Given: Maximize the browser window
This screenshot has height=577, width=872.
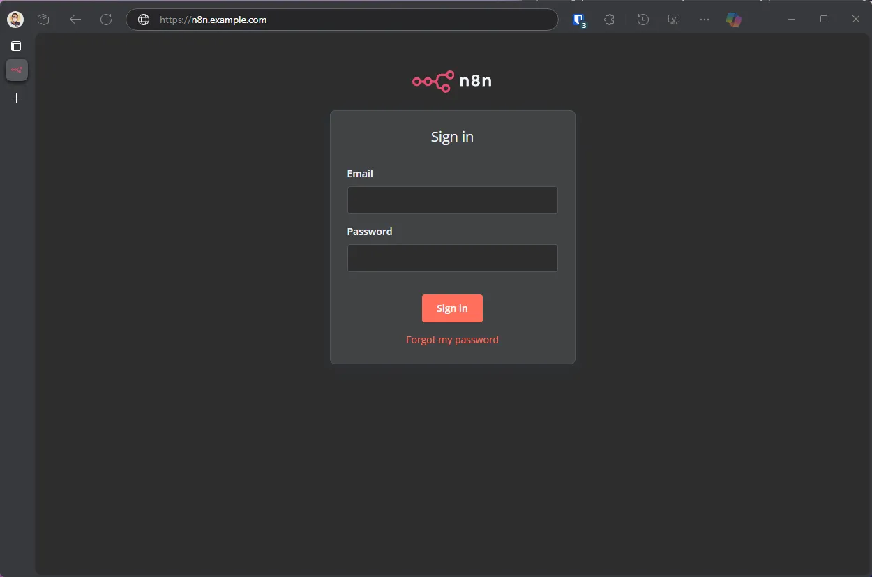Looking at the screenshot, I should coord(824,20).
